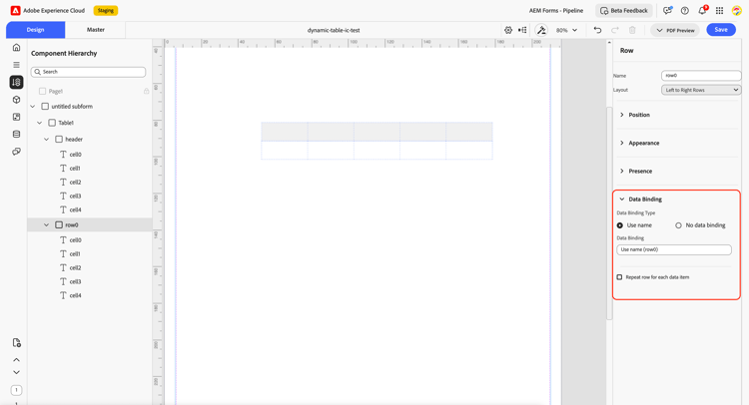Click the circled design tool icon in toolbar
Image resolution: width=749 pixels, height=405 pixels.
click(541, 30)
